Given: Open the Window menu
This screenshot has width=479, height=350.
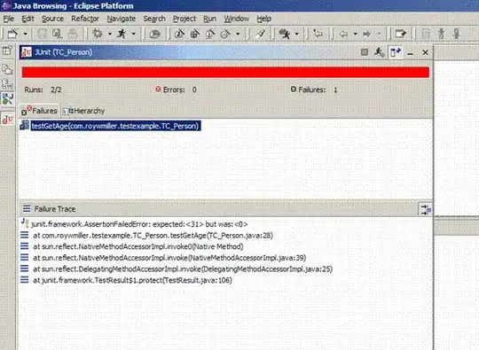Looking at the screenshot, I should (x=237, y=19).
